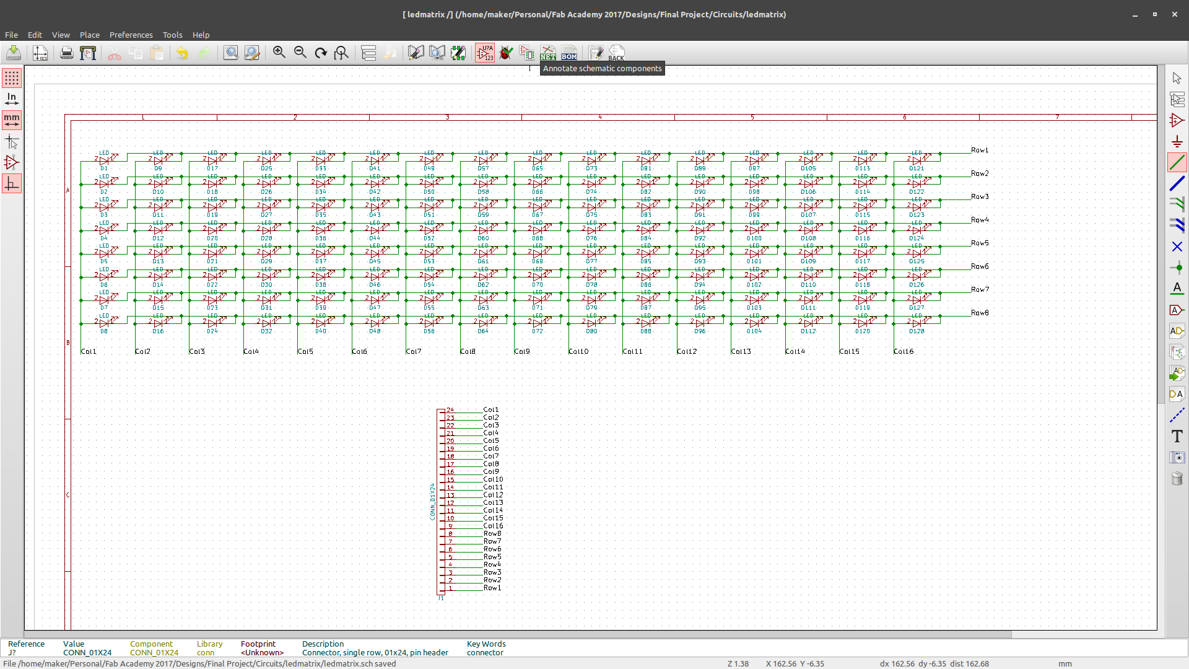Screen dimensions: 1189x669
Task: Select the Place component tool
Action: click(1177, 120)
